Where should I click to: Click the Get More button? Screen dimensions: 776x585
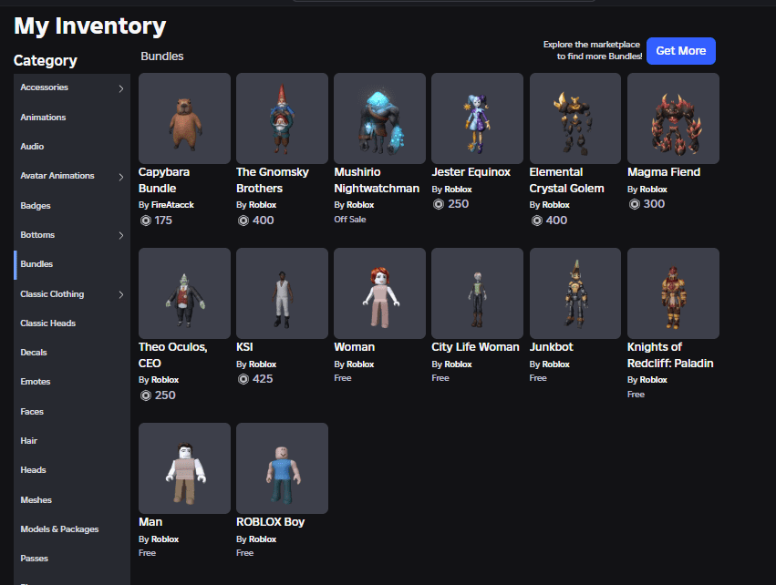tap(680, 51)
